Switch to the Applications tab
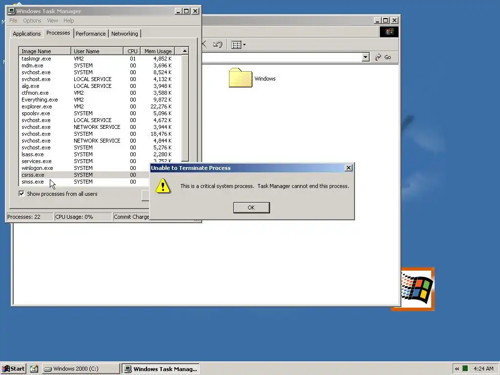The height and width of the screenshot is (375, 500). point(27,34)
